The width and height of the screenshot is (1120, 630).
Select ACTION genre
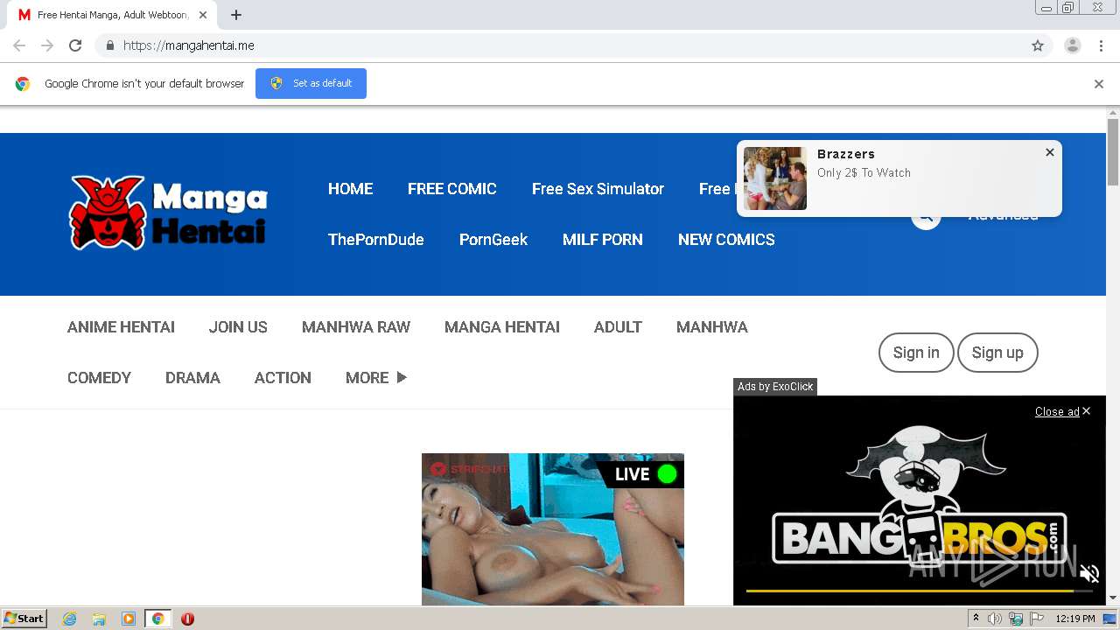283,378
